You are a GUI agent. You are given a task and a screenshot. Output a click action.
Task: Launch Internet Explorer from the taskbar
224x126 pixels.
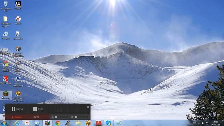point(17,123)
